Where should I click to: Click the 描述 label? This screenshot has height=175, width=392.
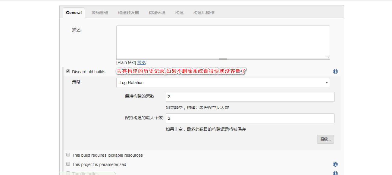click(76, 30)
